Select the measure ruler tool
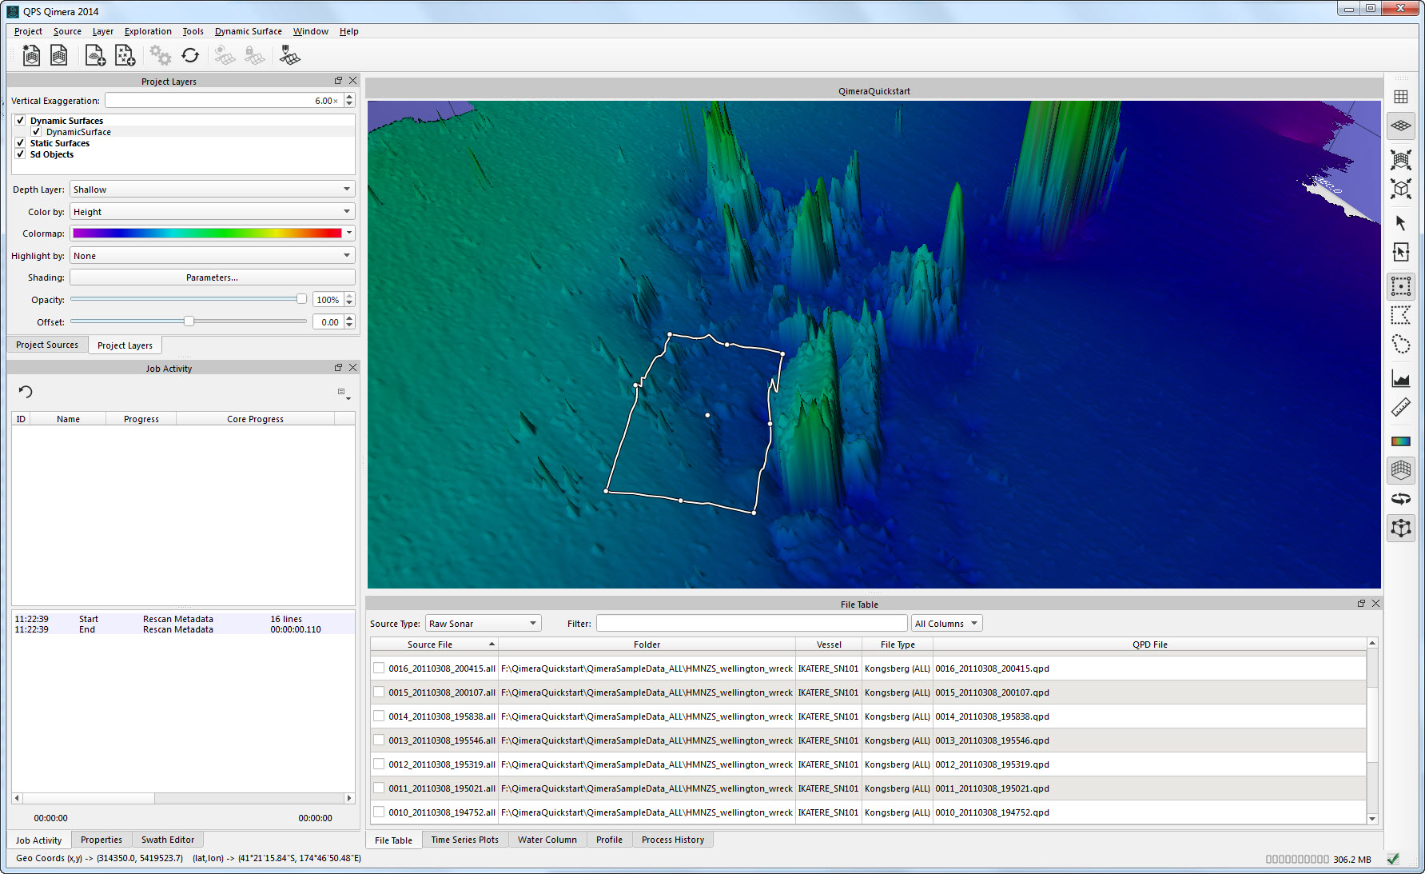The height and width of the screenshot is (874, 1425). (1400, 409)
